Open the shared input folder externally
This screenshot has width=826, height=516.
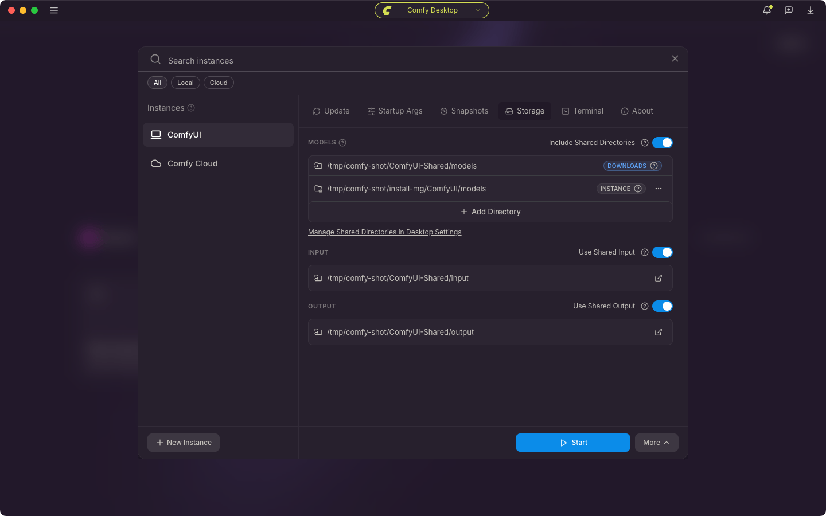click(x=659, y=278)
